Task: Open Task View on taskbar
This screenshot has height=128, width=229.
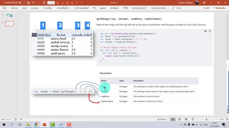Action: (20, 124)
